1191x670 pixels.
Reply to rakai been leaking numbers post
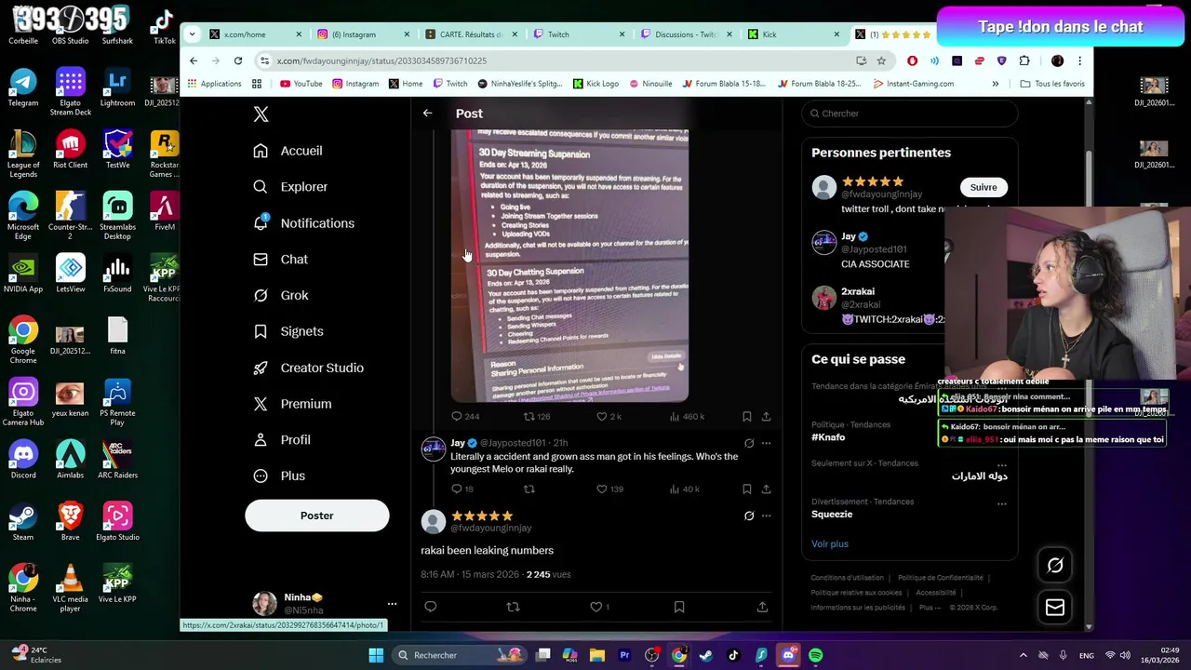[430, 607]
